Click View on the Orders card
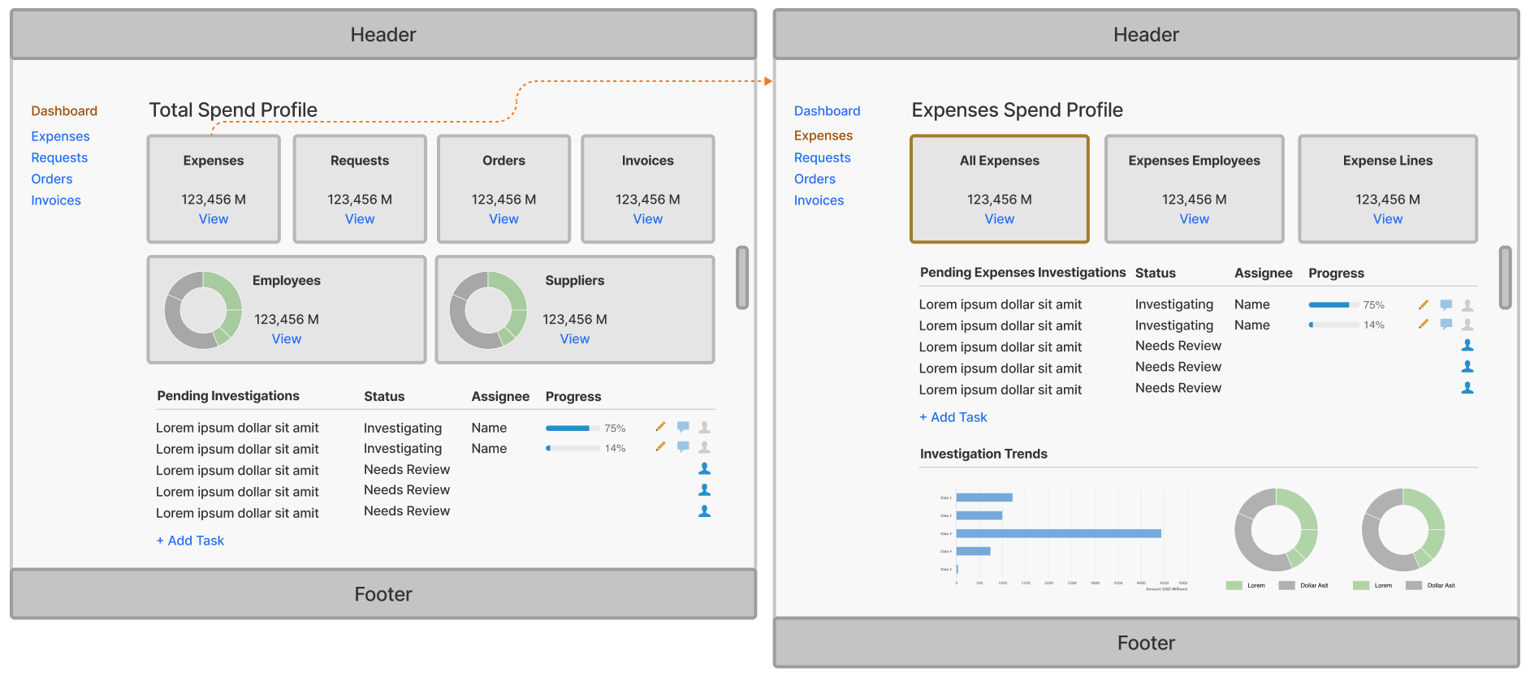This screenshot has height=685, width=1530. (x=504, y=219)
